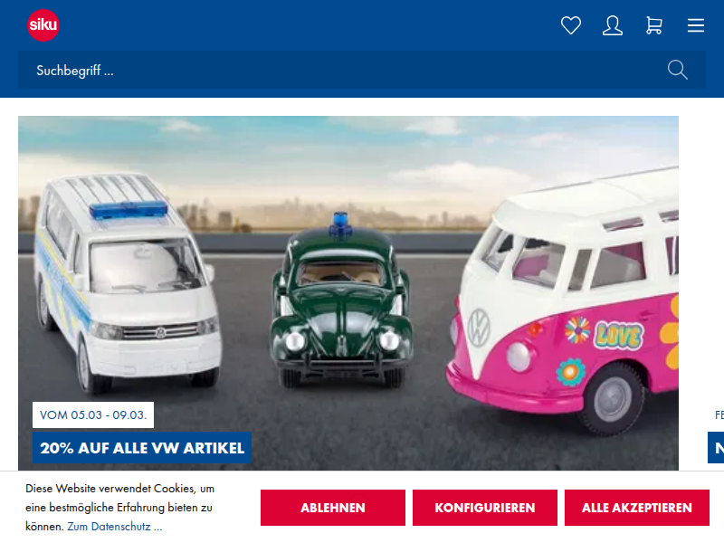The height and width of the screenshot is (543, 724).
Task: Select the green VW Beetle police car
Action: pos(341,300)
